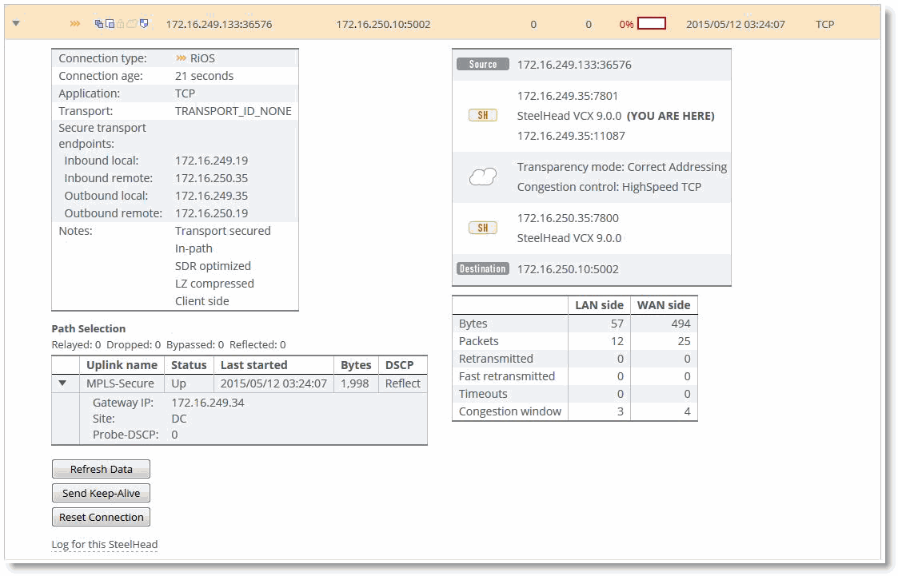Click the SDR optimization icon in top row
Image resolution: width=898 pixels, height=576 pixels.
(99, 24)
